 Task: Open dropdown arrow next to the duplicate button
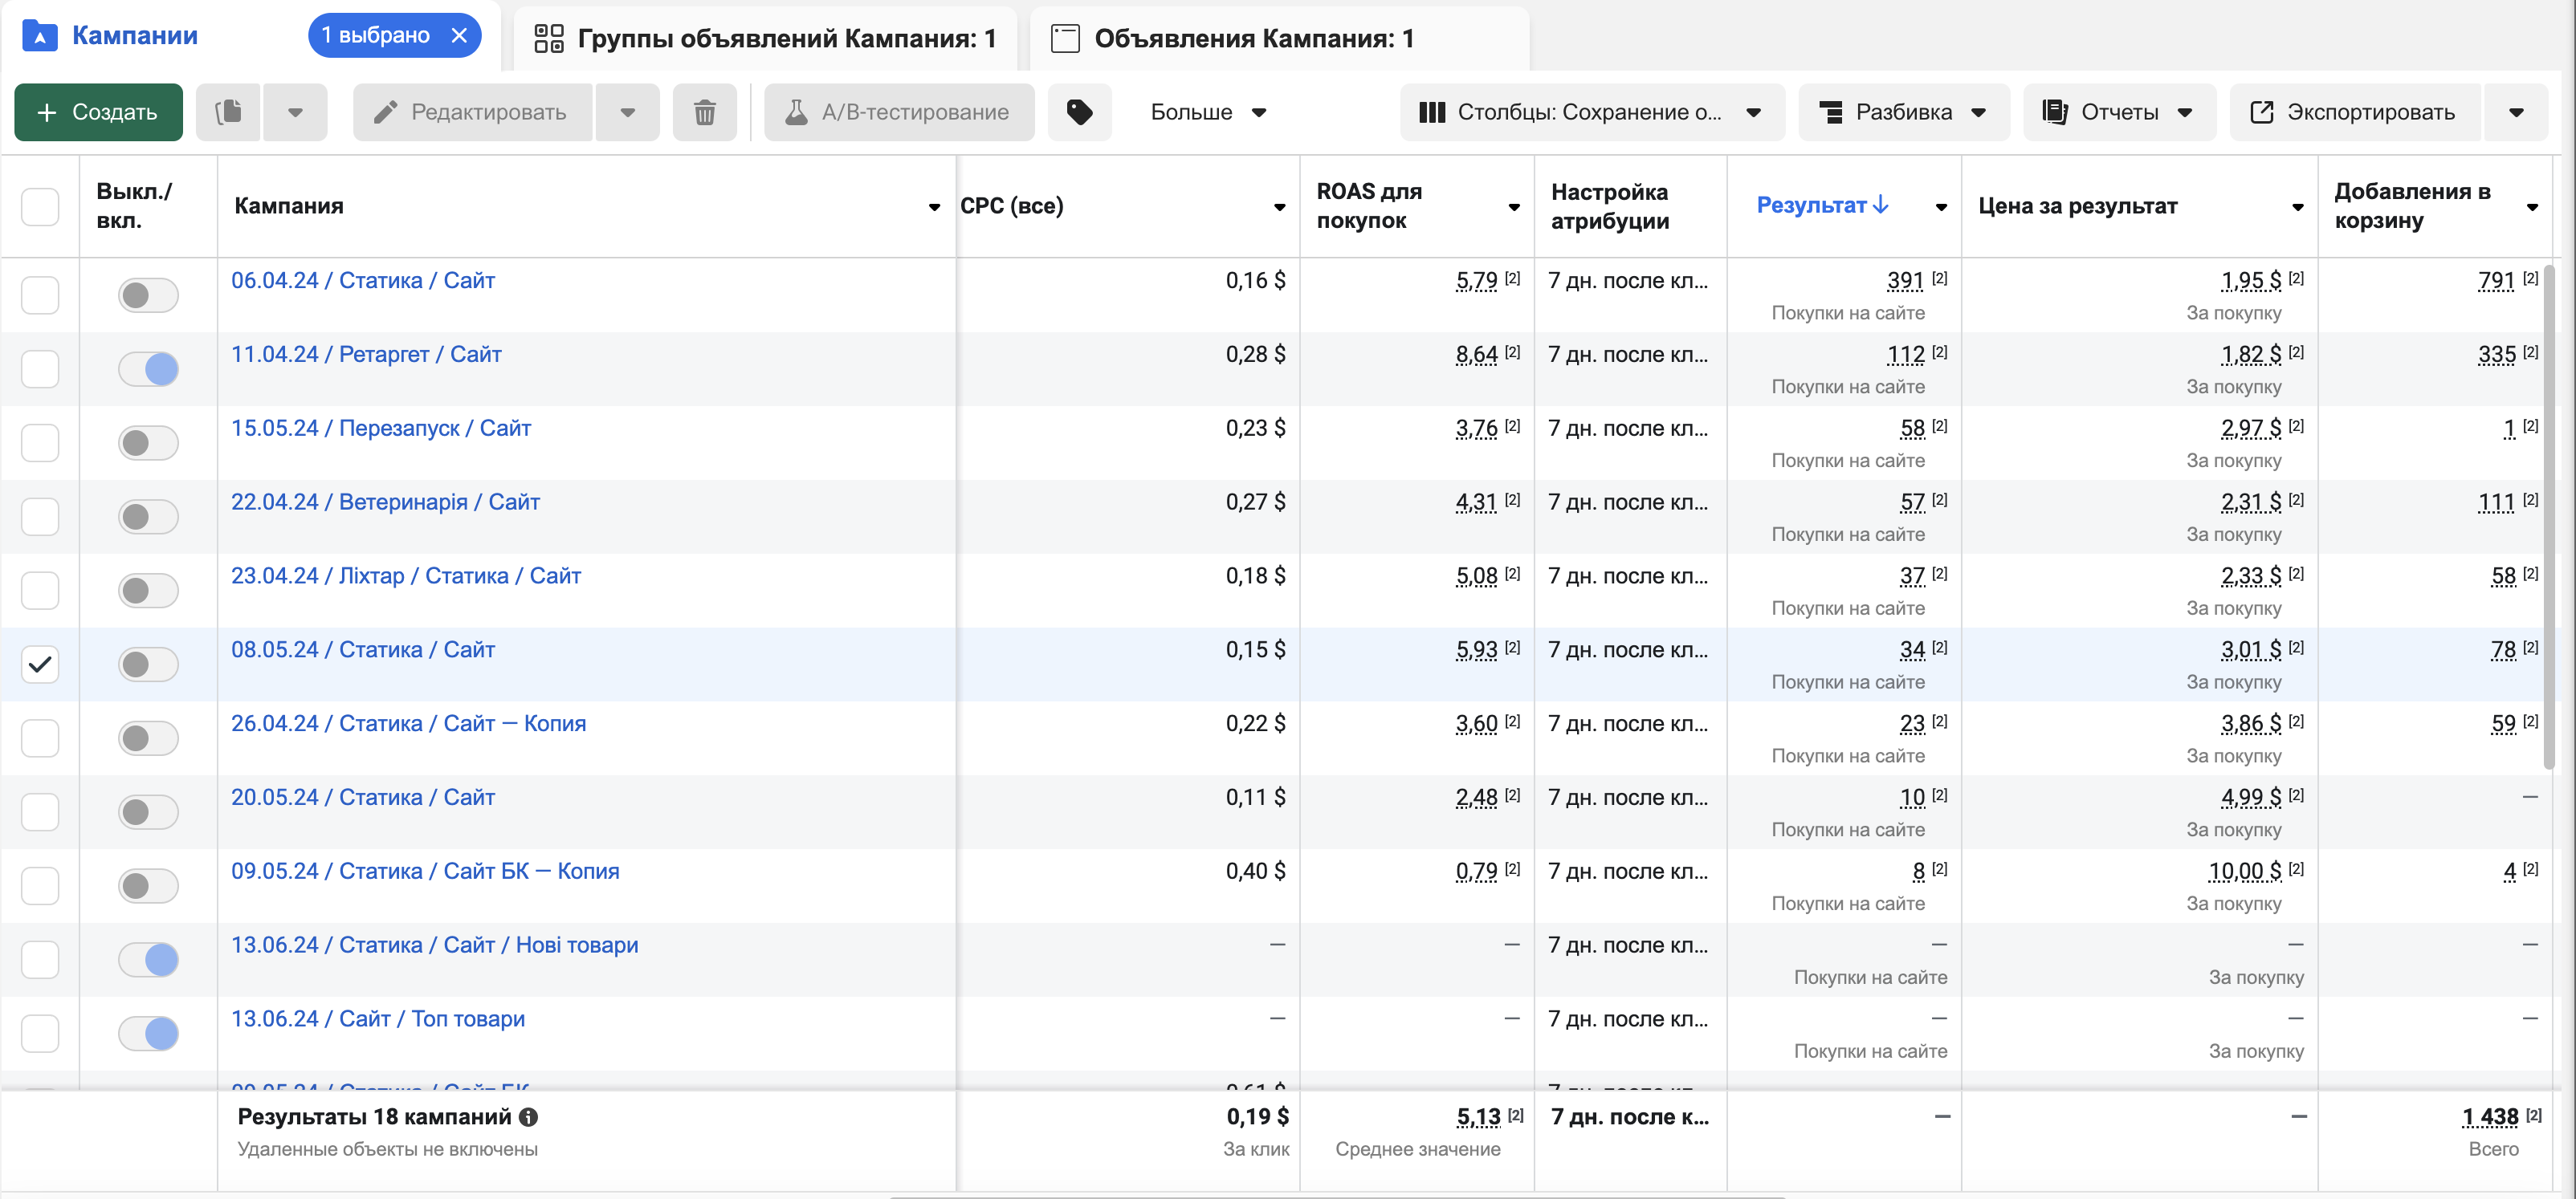[295, 112]
